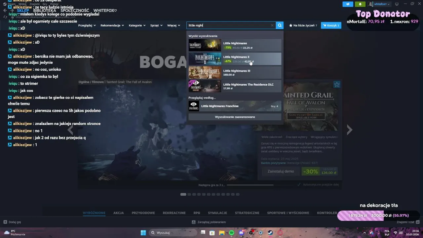Toggle Automatyczne przejście dalej checkbox
The width and height of the screenshot is (423, 238).
299,185
